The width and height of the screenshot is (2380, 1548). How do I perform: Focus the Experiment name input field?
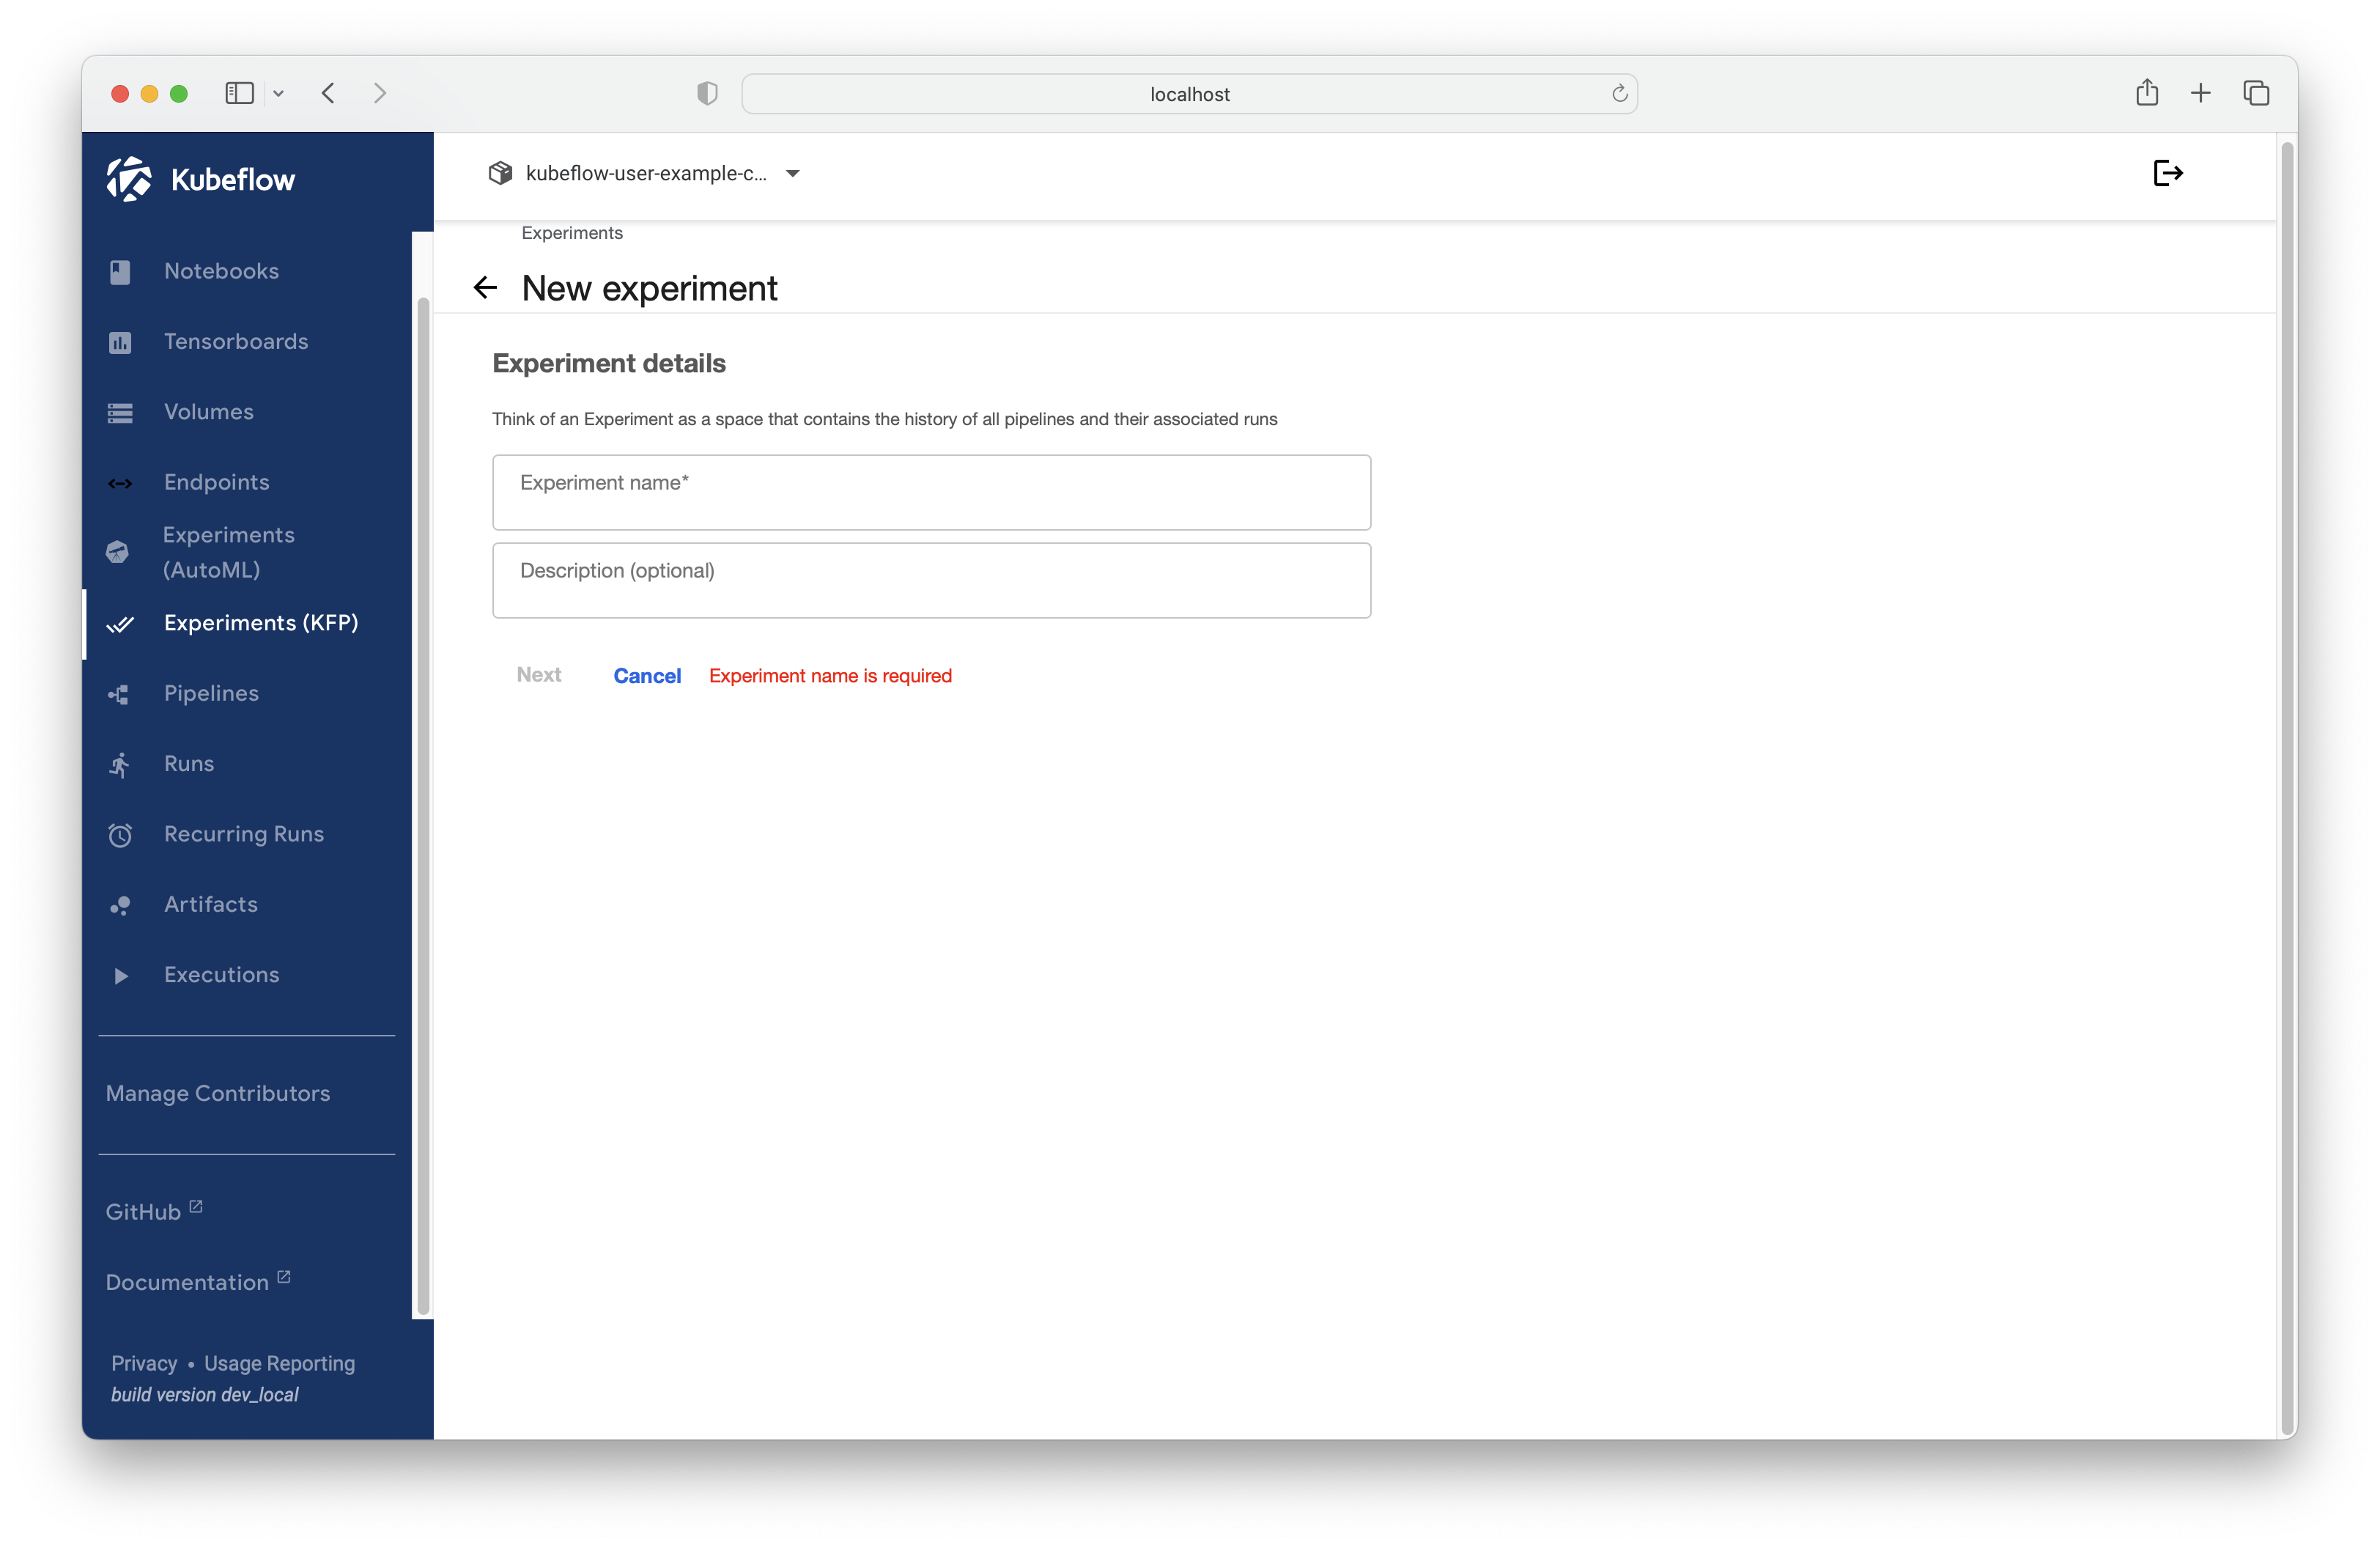tap(931, 493)
